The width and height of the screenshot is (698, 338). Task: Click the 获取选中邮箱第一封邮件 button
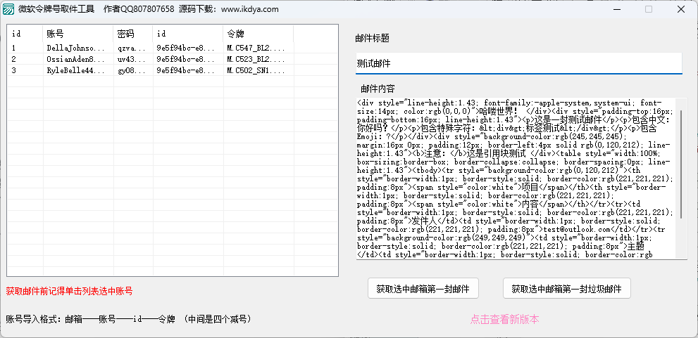coord(423,289)
